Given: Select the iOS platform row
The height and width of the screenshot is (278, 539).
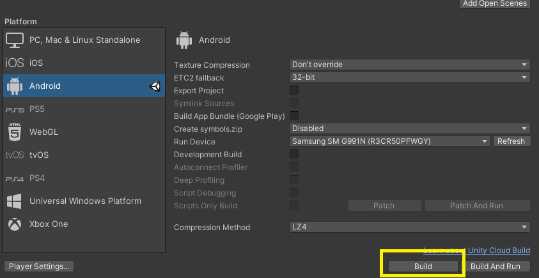Looking at the screenshot, I should tap(84, 63).
